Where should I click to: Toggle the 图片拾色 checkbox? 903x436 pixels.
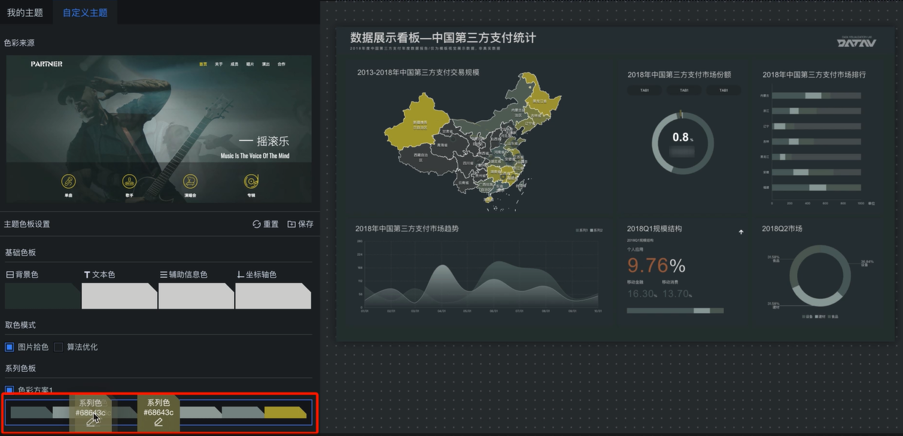coord(10,347)
